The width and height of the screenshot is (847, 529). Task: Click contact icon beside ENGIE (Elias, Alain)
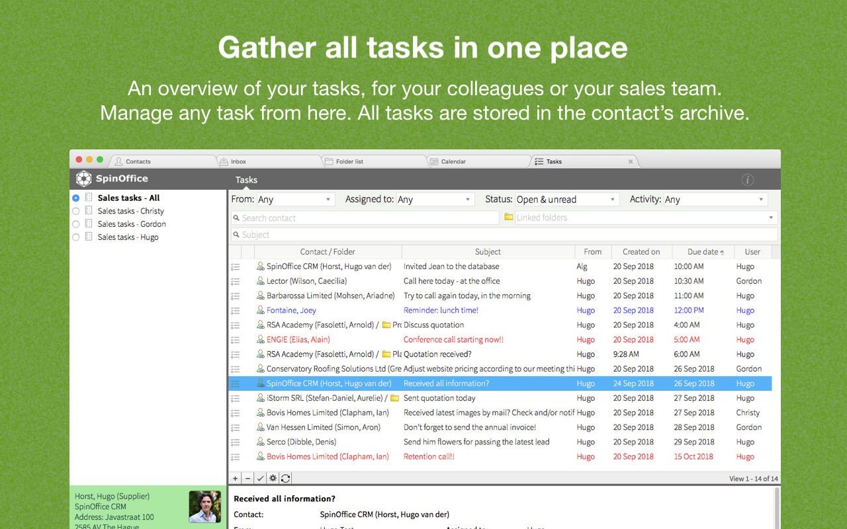pyautogui.click(x=261, y=339)
